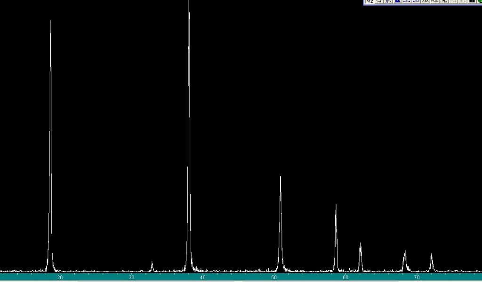The height and width of the screenshot is (282, 482).
Task: Select the small peak near 68 degrees
Action: click(x=405, y=261)
